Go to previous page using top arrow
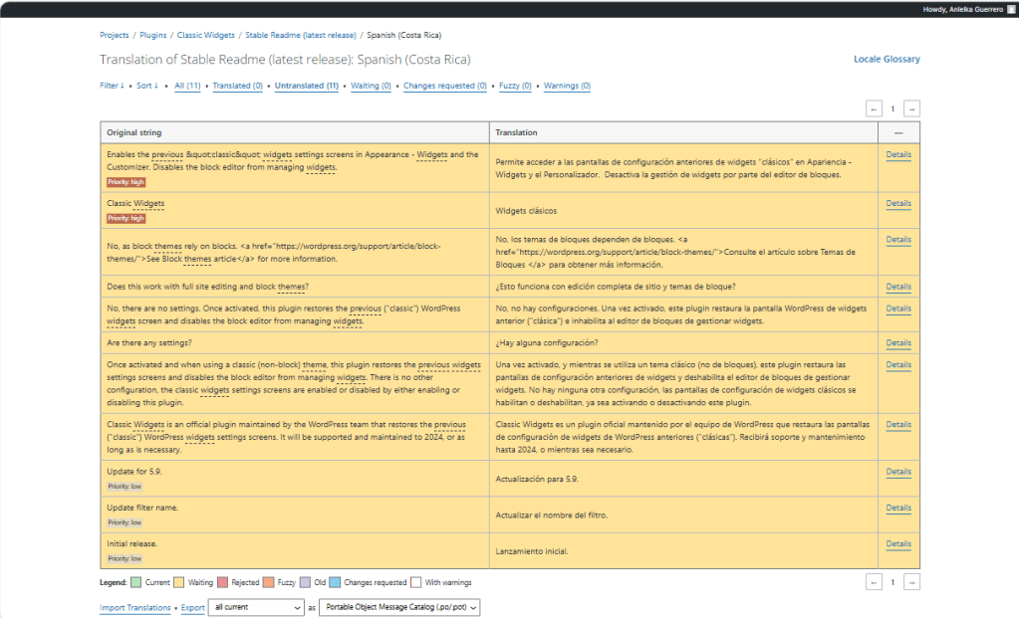Screen dimensions: 1019x618 tap(874, 108)
